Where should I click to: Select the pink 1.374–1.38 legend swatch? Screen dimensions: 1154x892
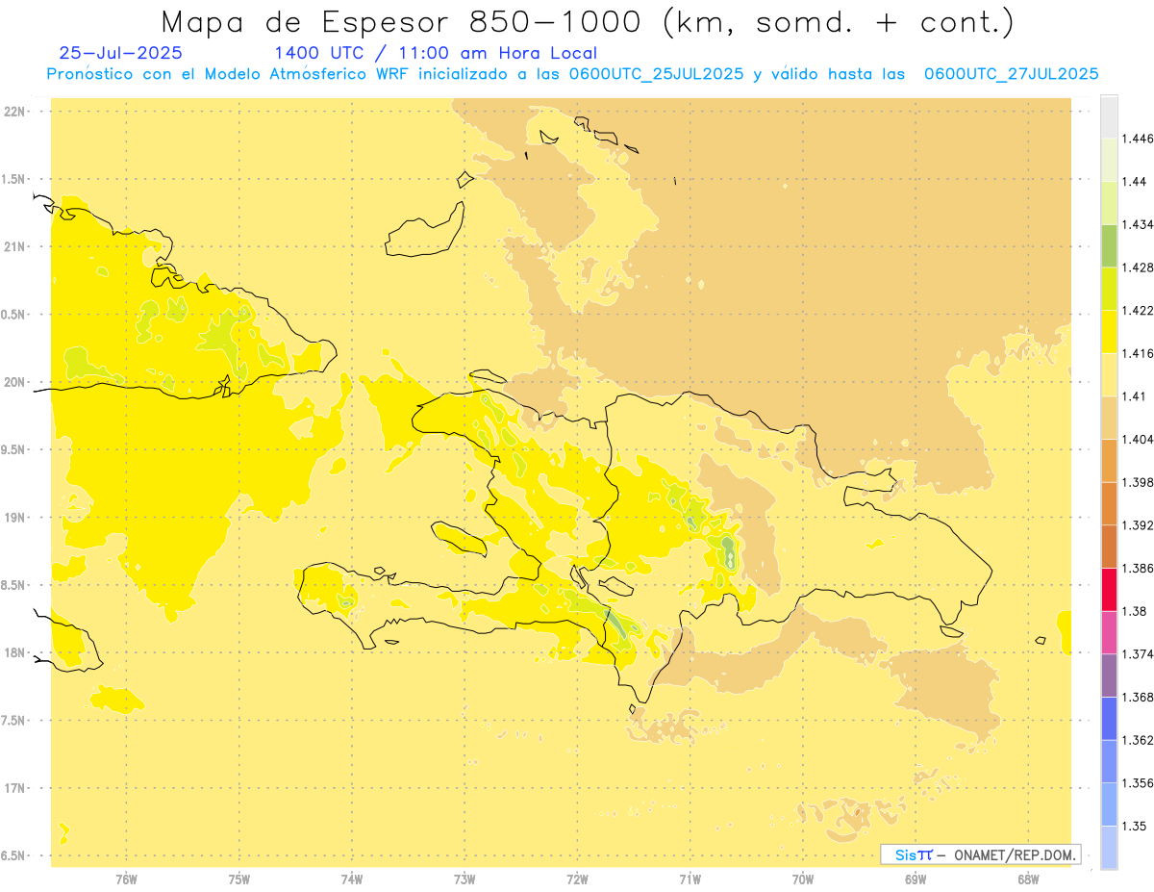pyautogui.click(x=1109, y=632)
